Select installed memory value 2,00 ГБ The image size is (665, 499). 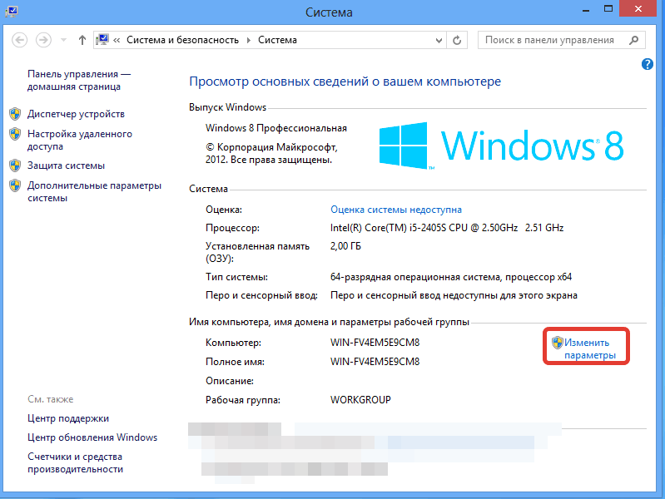click(x=345, y=246)
